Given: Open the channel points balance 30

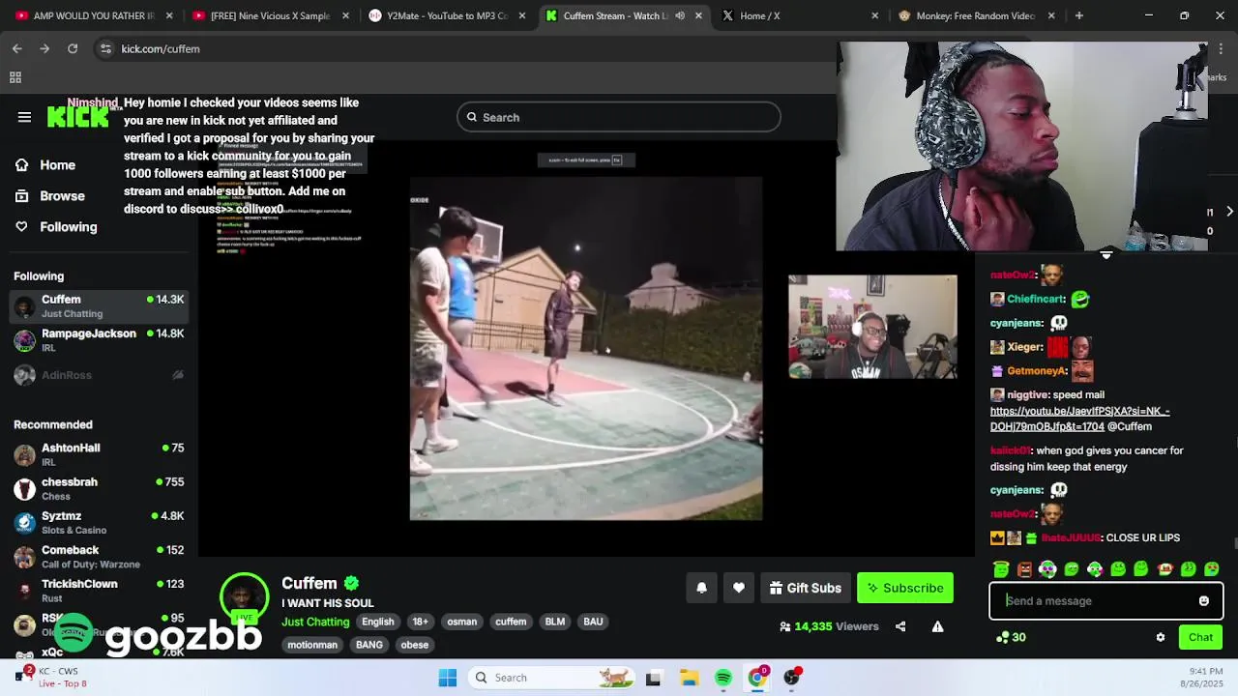Looking at the screenshot, I should 1011,638.
